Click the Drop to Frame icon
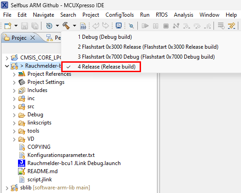This screenshot has width=241, height=193. click(x=221, y=26)
